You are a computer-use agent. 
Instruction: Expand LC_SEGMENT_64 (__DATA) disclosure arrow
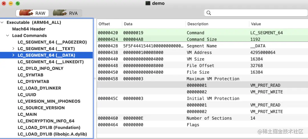[13, 55]
